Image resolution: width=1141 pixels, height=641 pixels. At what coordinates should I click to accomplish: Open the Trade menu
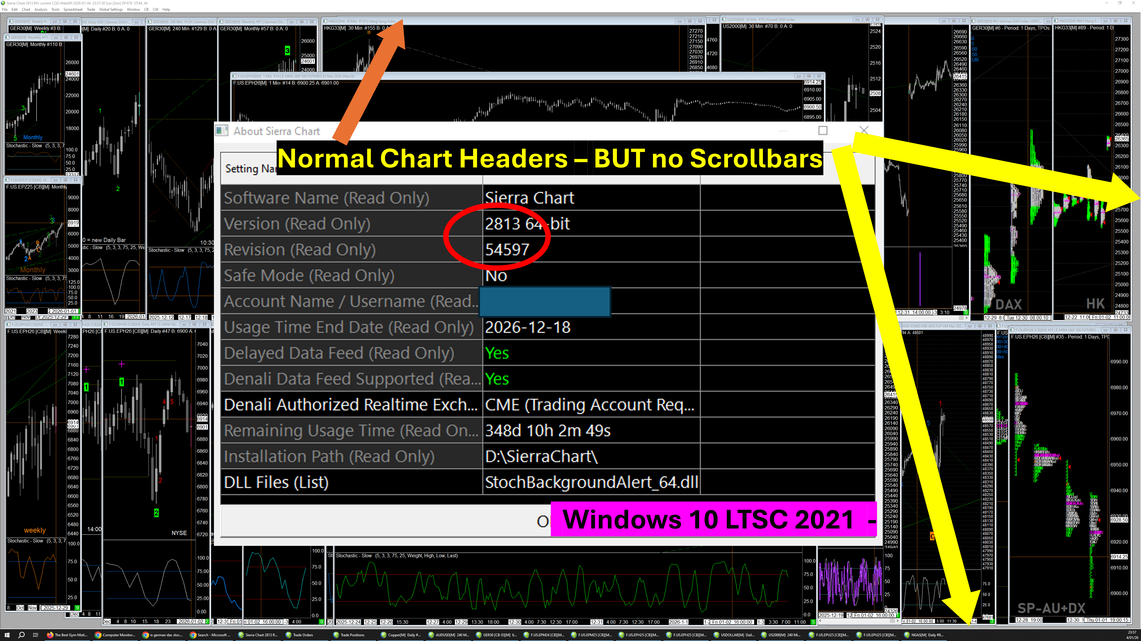click(x=91, y=9)
